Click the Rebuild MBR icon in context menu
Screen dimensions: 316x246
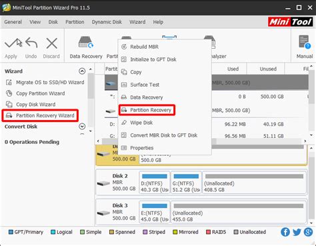click(124, 47)
